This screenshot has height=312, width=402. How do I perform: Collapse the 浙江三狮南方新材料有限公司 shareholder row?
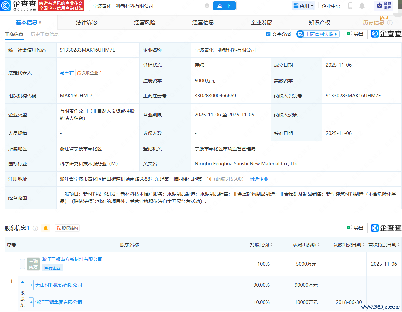tap(22, 264)
